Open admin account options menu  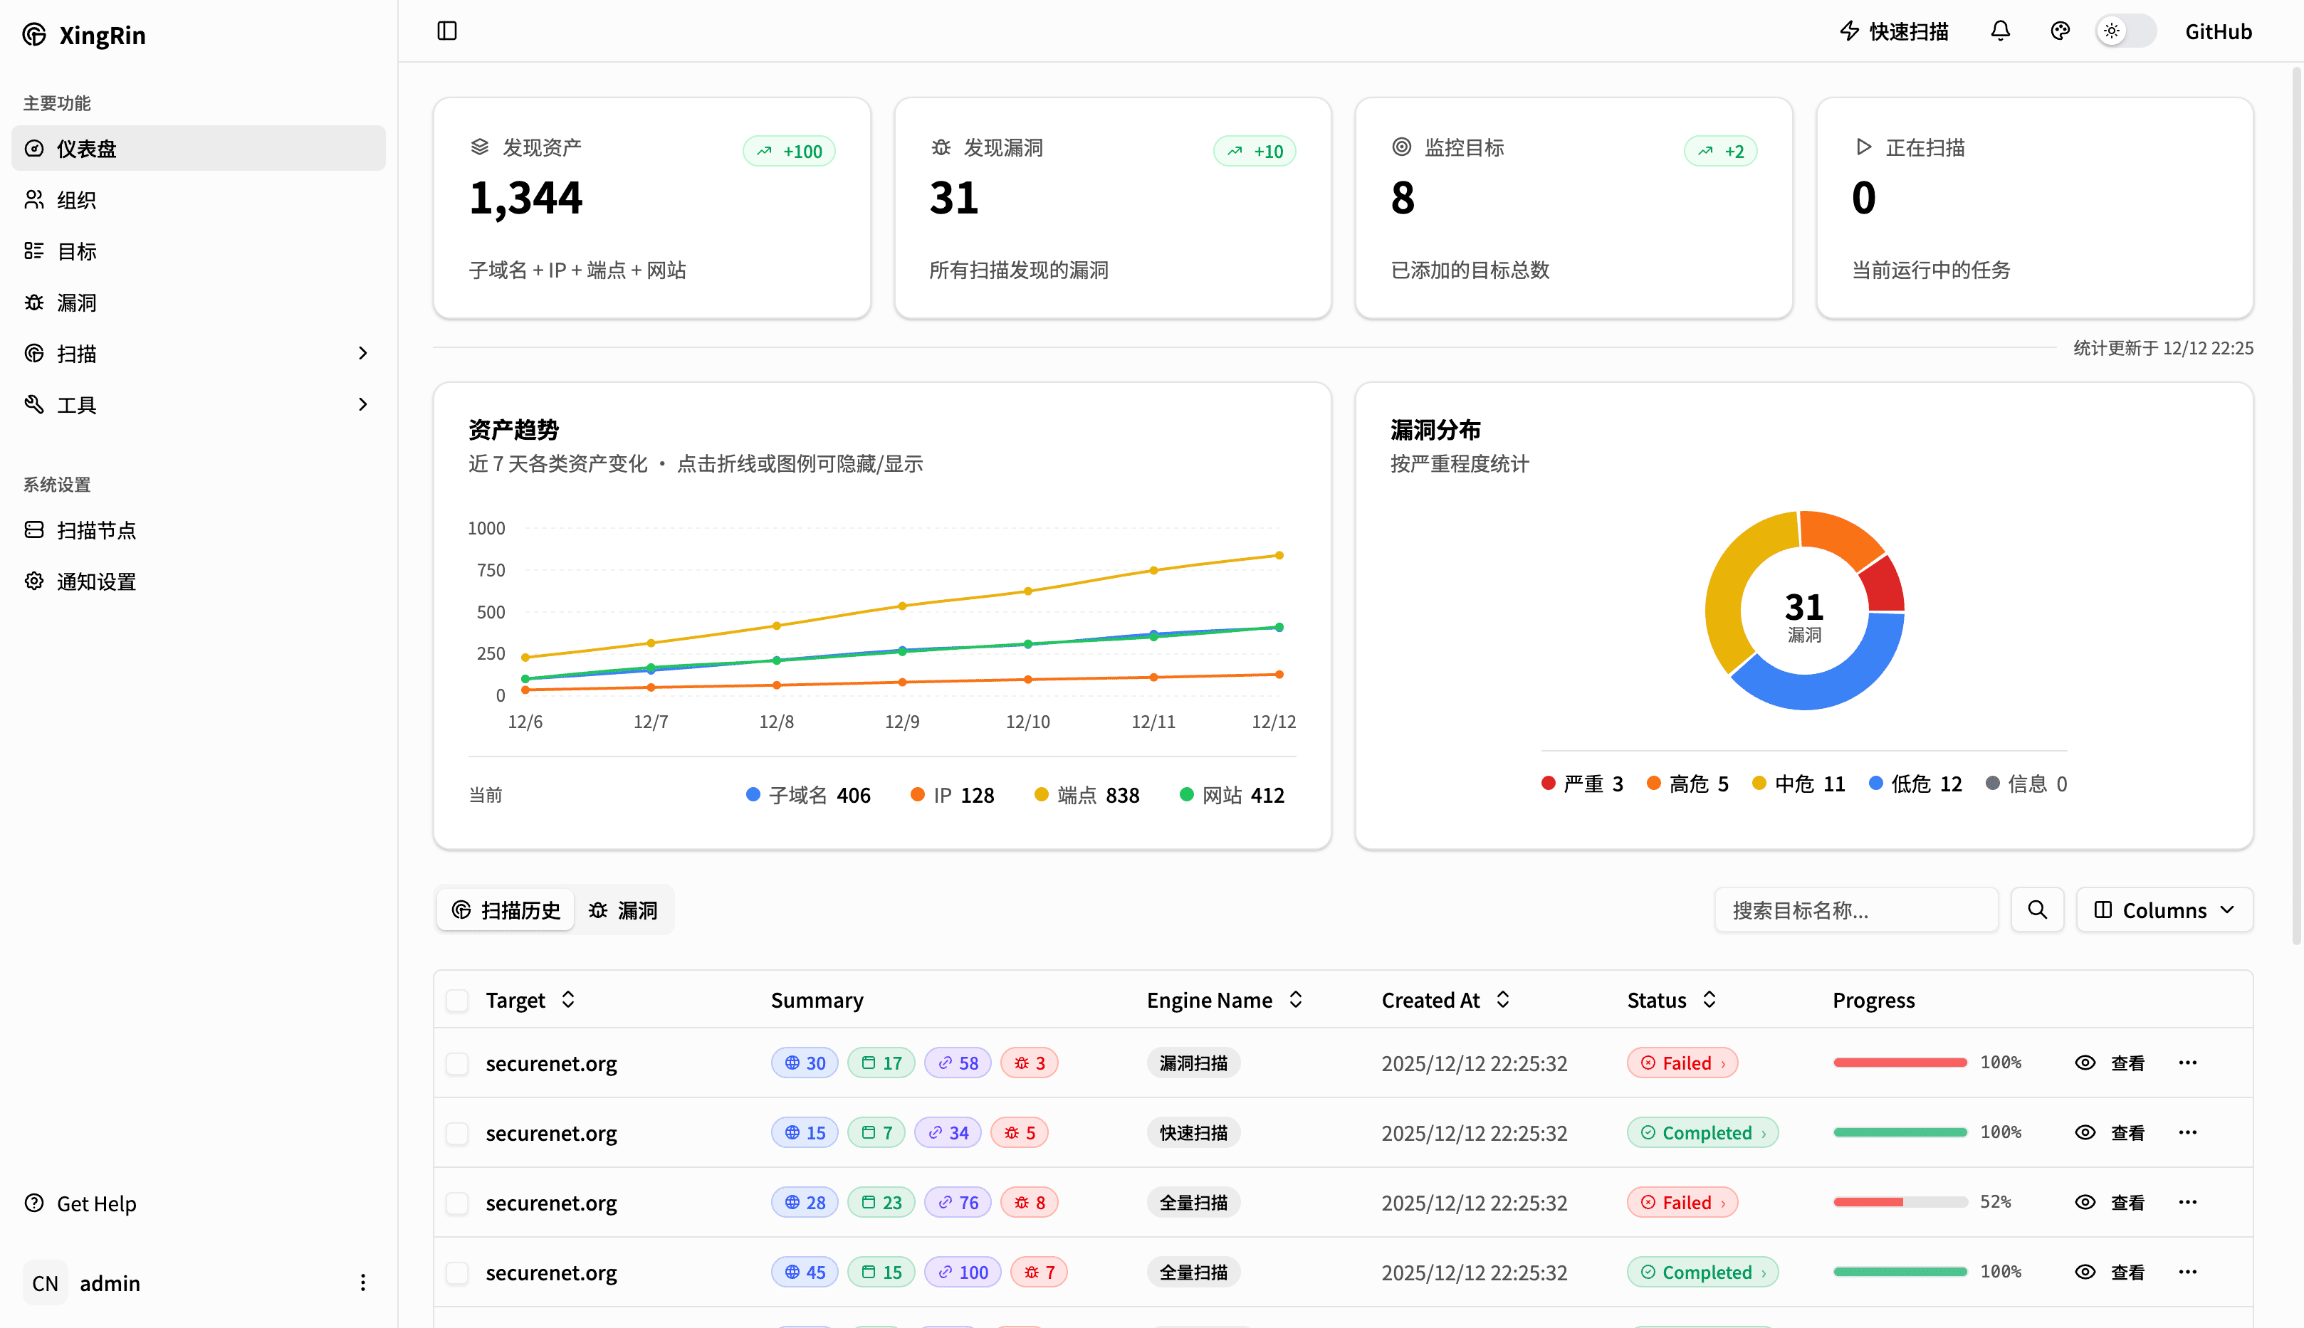362,1282
